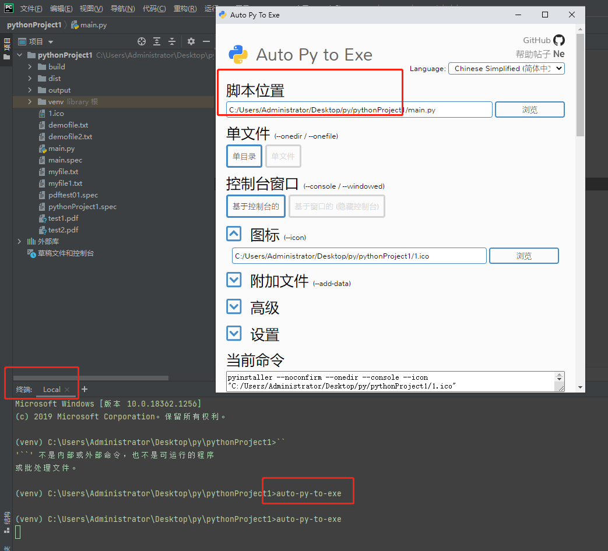This screenshot has width=608, height=551.
Task: Click the main.py file icon in the breadcrumb
Action: [75, 25]
